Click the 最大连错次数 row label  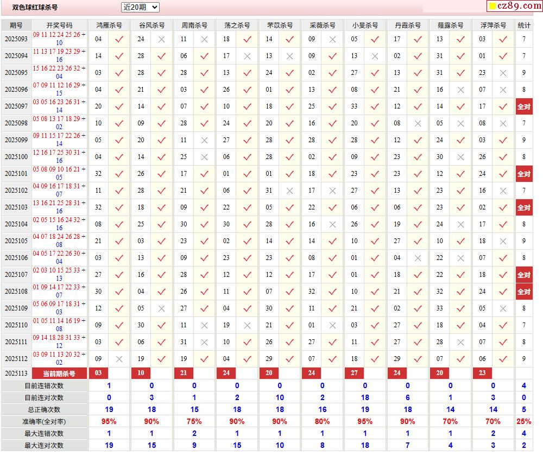(x=44, y=434)
